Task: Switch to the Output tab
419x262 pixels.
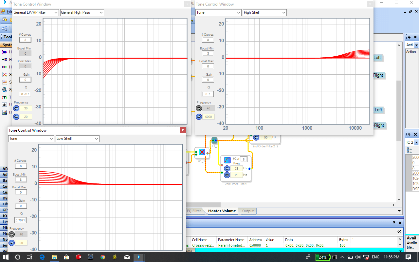Action: [x=248, y=211]
